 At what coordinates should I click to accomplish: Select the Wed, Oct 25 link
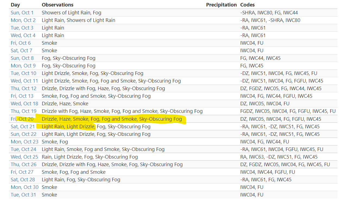[x=24, y=157]
